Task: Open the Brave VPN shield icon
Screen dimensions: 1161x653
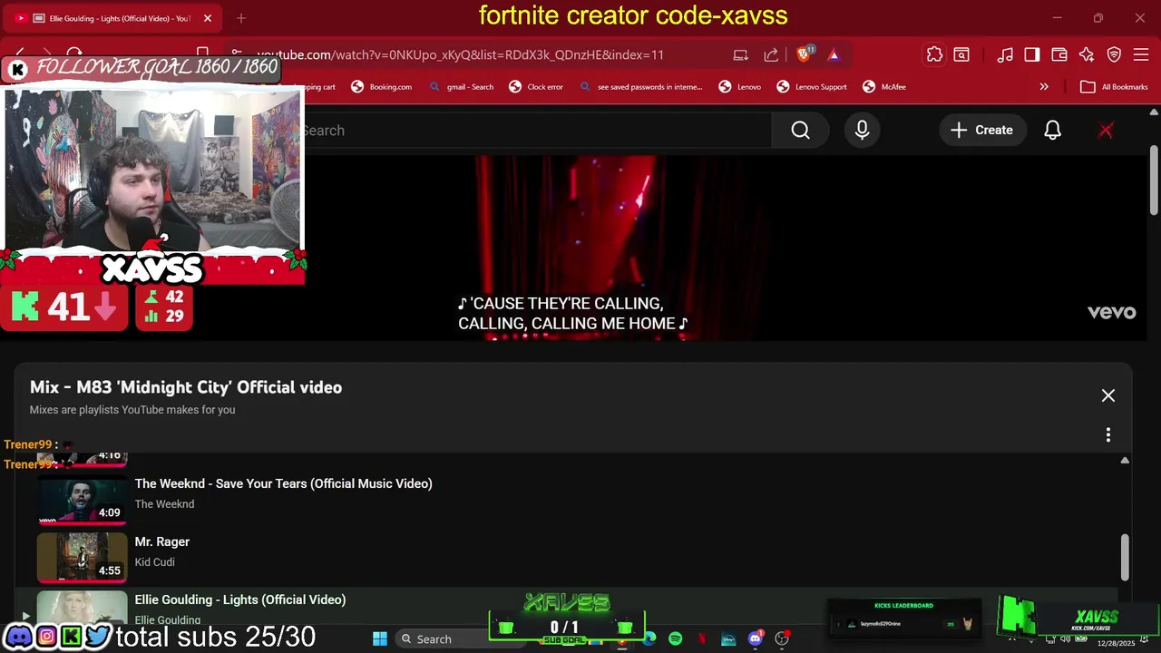Action: pos(1114,54)
